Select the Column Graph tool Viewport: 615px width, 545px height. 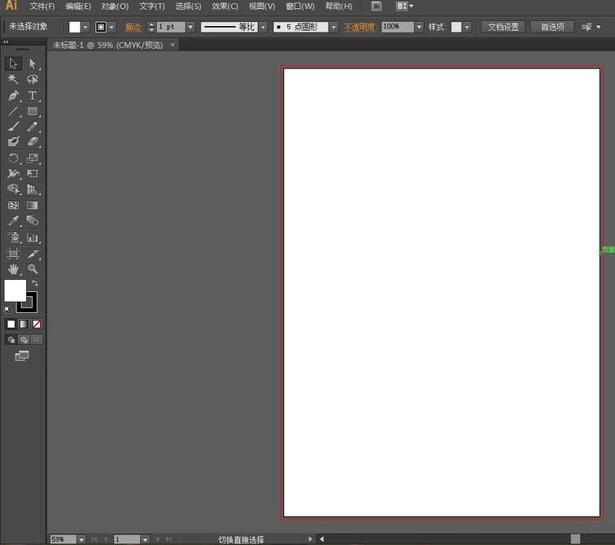[33, 238]
